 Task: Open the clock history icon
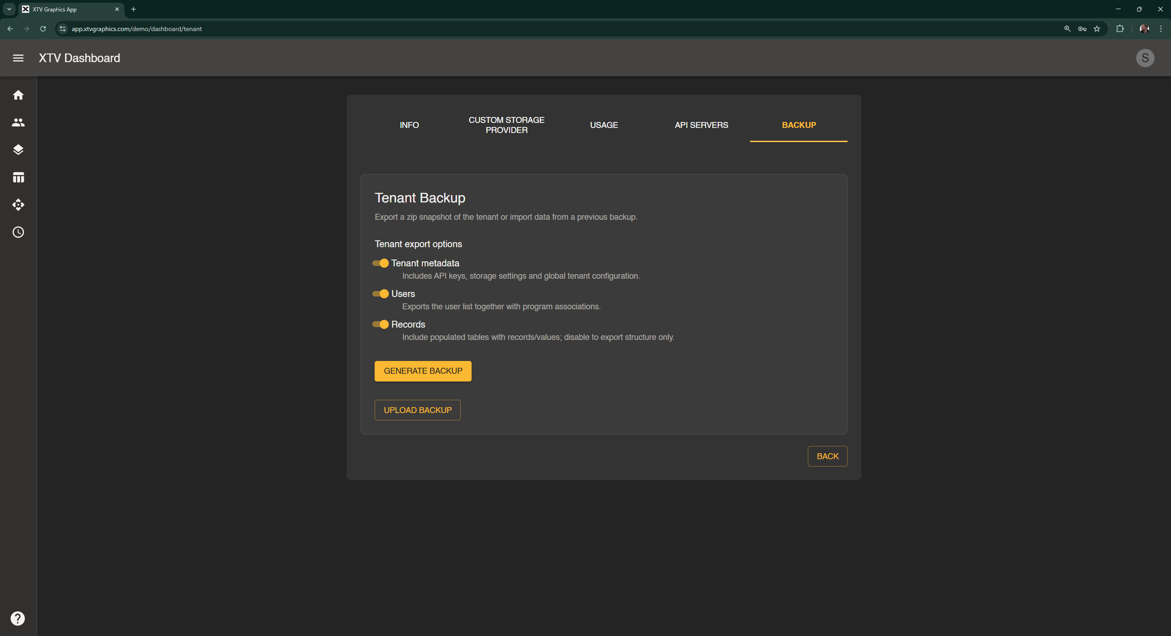[18, 232]
